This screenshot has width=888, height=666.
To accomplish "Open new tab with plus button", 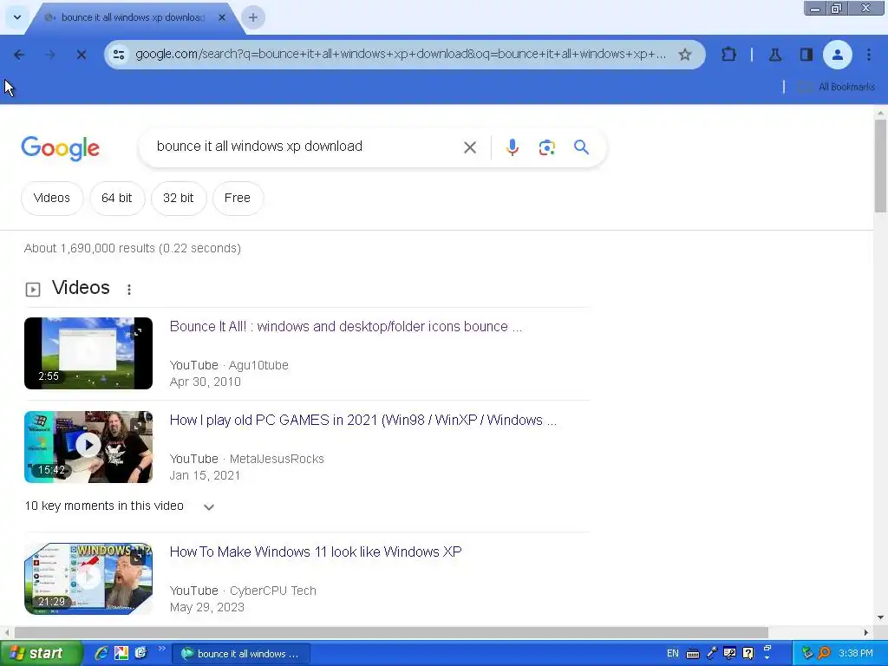I will pos(253,17).
